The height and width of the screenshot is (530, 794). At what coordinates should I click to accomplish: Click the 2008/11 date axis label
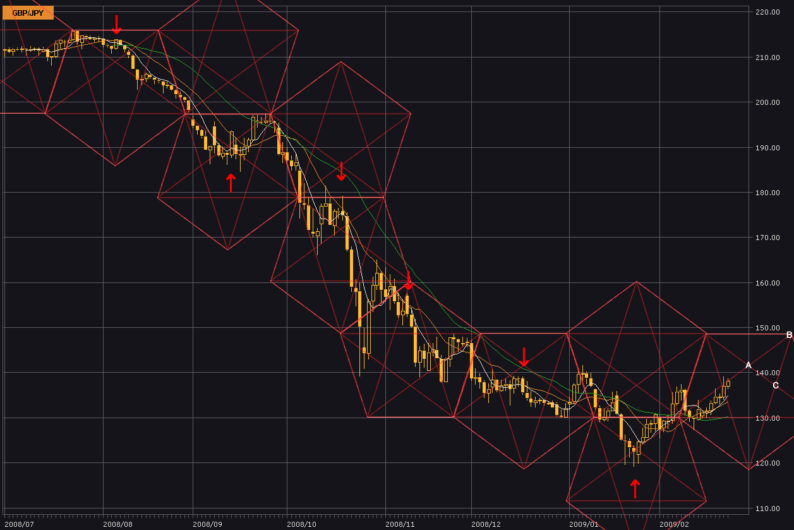pyautogui.click(x=400, y=524)
